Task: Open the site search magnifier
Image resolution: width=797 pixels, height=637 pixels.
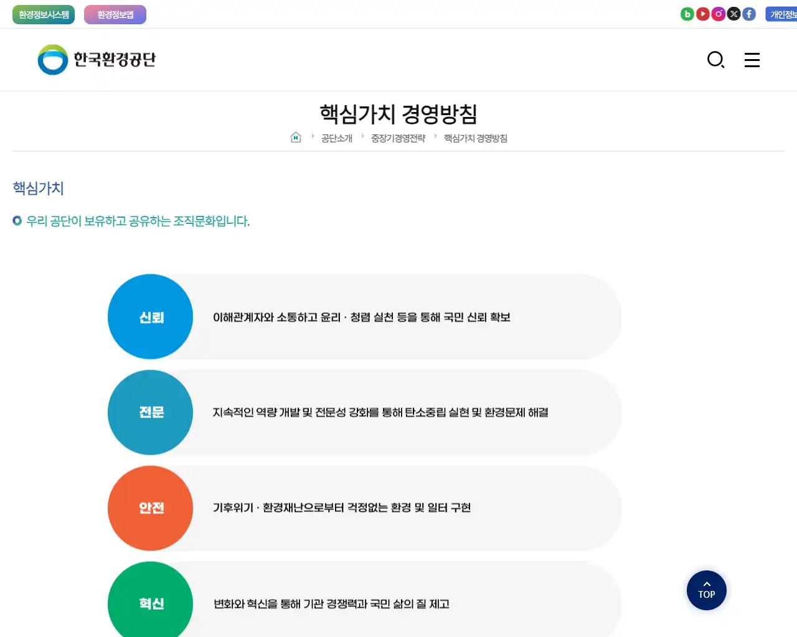Action: tap(715, 60)
